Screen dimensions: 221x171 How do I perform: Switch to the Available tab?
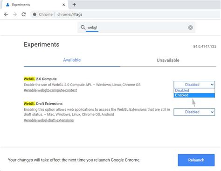coord(72,60)
